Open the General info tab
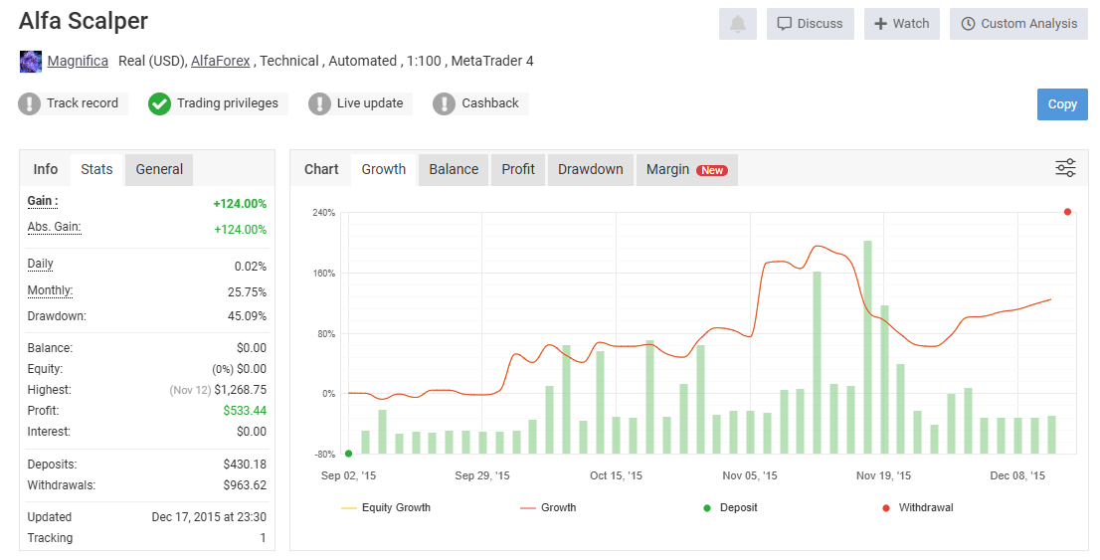This screenshot has height=560, width=1100. 159,170
